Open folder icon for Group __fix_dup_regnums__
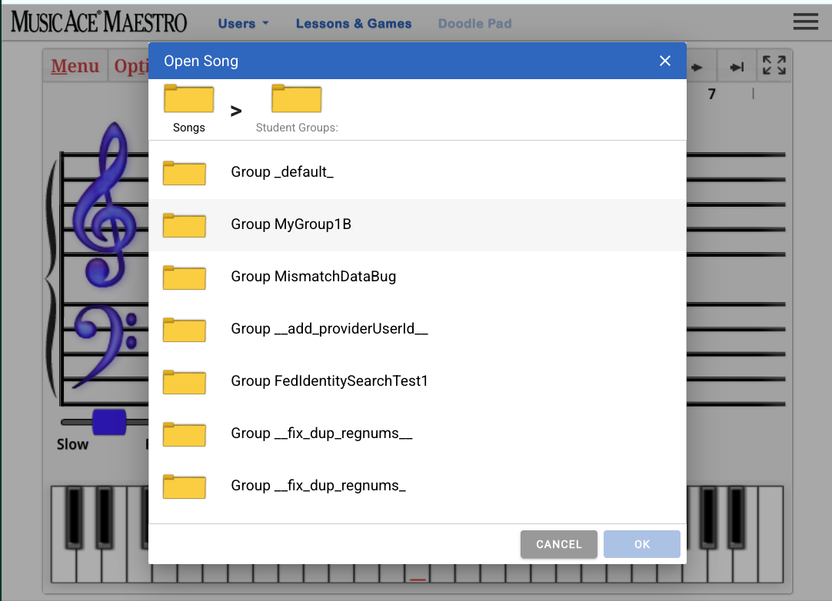Image resolution: width=832 pixels, height=601 pixels. point(184,434)
